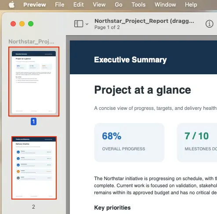Image resolution: width=217 pixels, height=214 pixels.
Task: Click the 68% overall progress value
Action: tap(112, 136)
